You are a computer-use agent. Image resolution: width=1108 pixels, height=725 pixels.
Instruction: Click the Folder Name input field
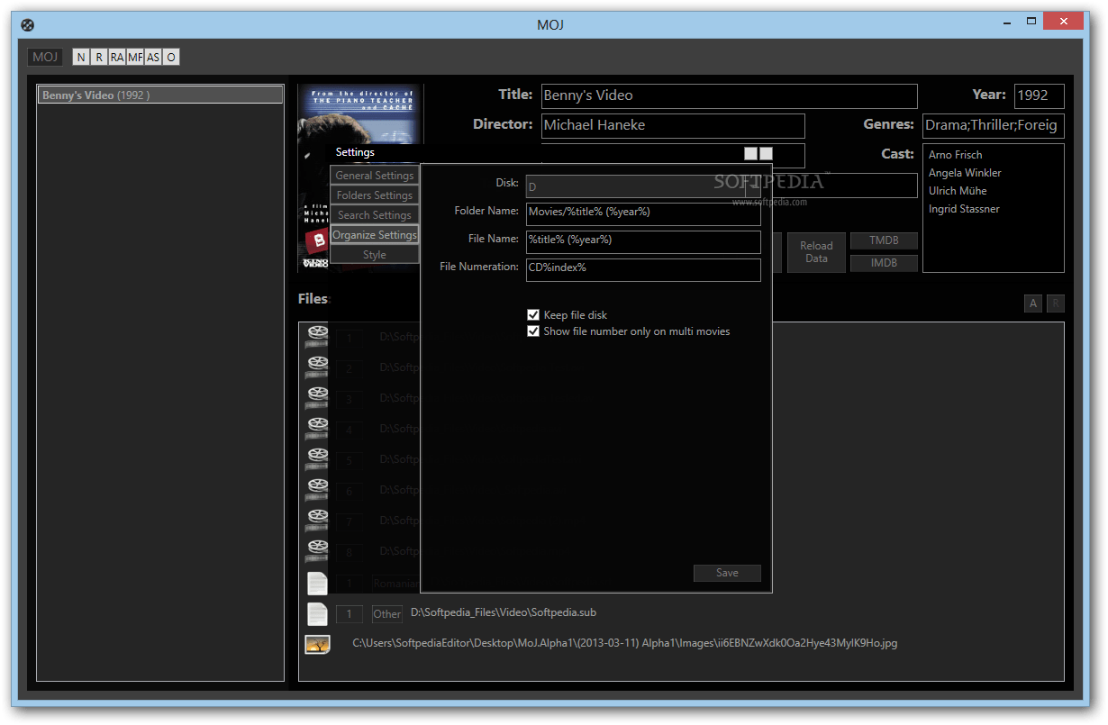pos(643,214)
